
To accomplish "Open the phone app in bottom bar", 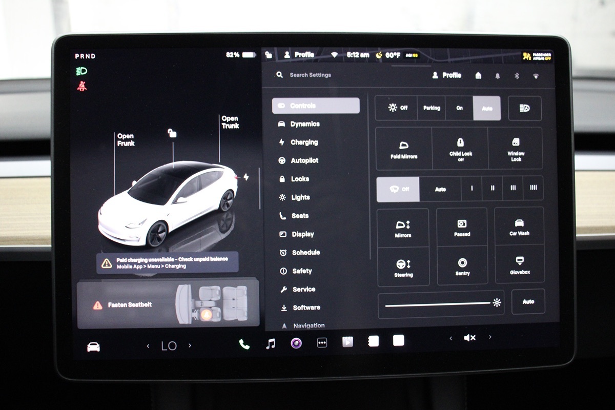I will [x=244, y=344].
